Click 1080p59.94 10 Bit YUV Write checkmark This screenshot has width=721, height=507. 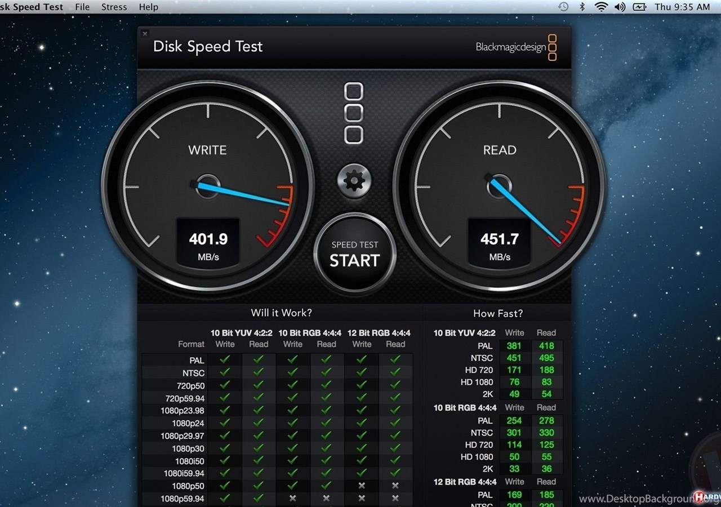point(225,499)
